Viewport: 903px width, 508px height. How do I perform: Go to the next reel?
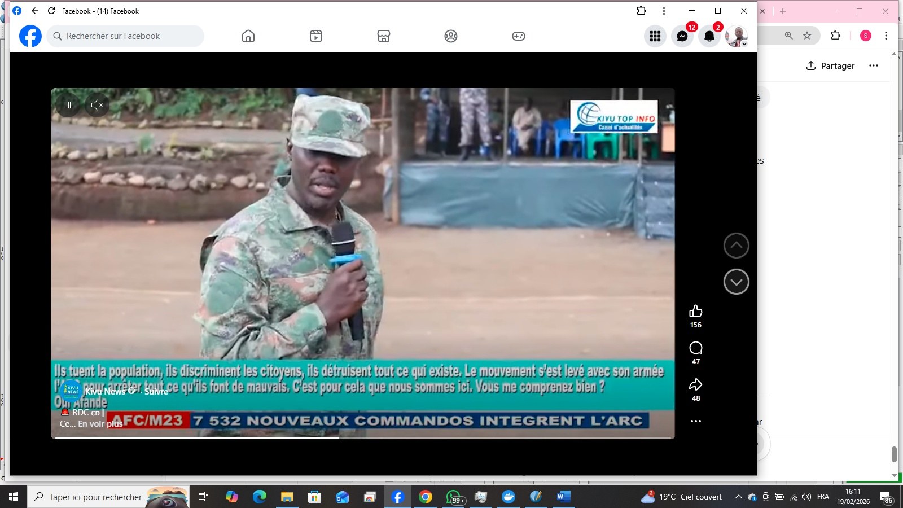point(737,282)
